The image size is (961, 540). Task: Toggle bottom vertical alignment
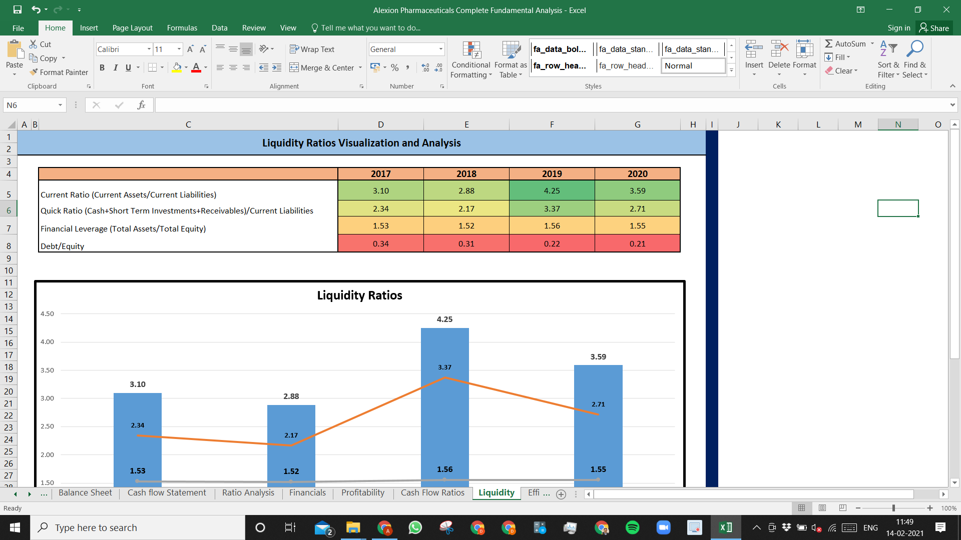pos(246,49)
